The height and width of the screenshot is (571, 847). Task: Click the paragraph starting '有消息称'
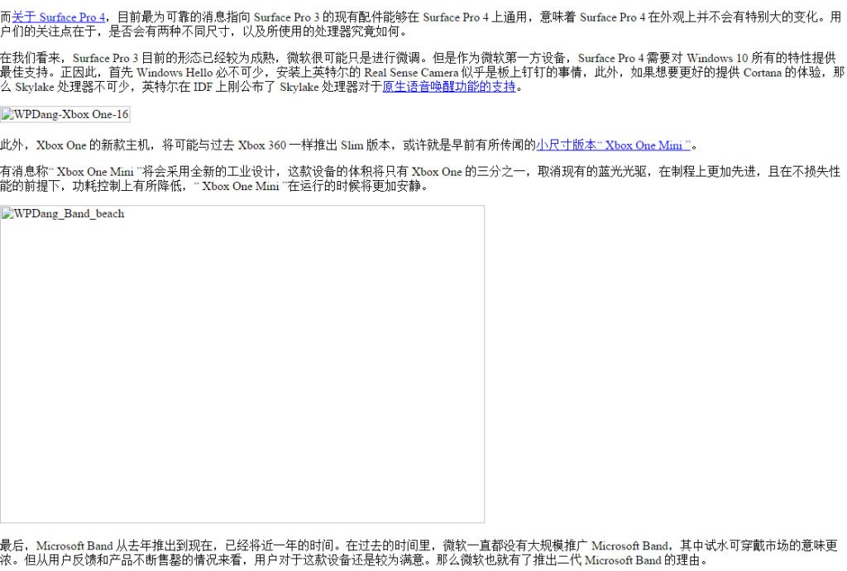click(x=420, y=178)
